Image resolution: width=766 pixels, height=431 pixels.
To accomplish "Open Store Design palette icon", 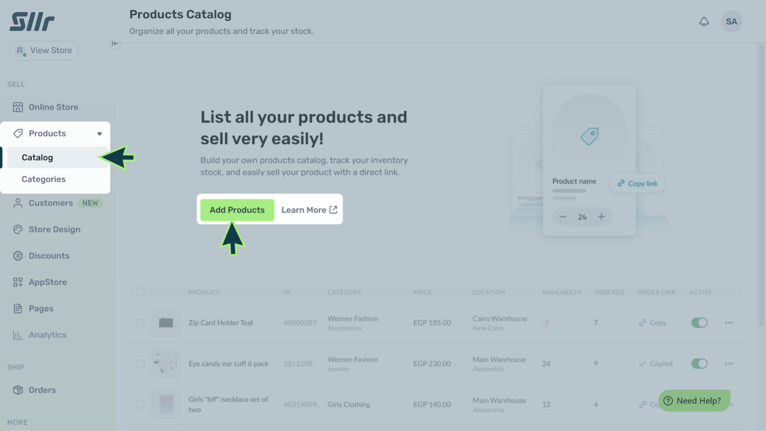I will (x=18, y=229).
